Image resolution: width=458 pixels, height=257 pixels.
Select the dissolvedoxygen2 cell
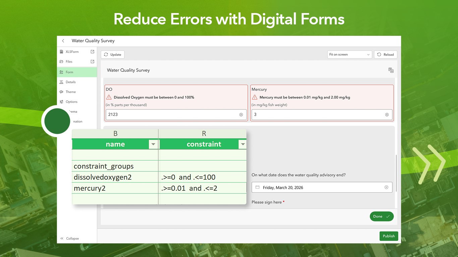point(115,177)
